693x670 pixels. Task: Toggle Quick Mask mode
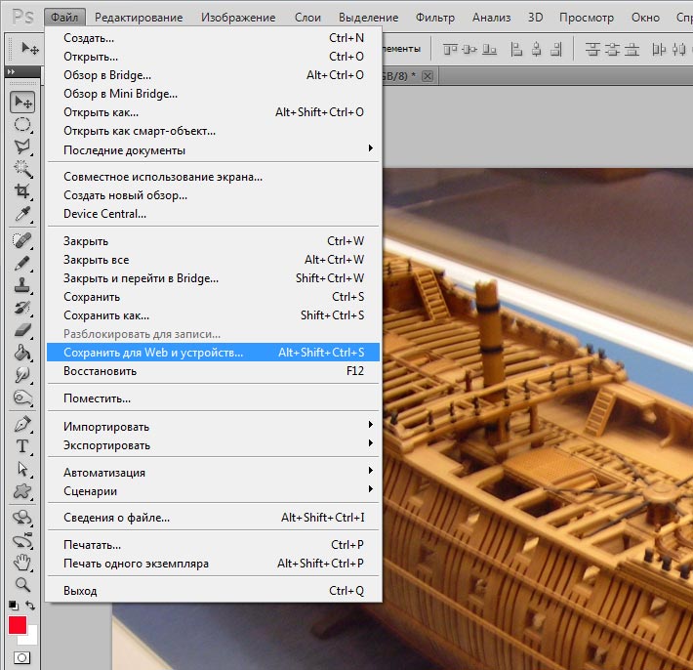21,659
